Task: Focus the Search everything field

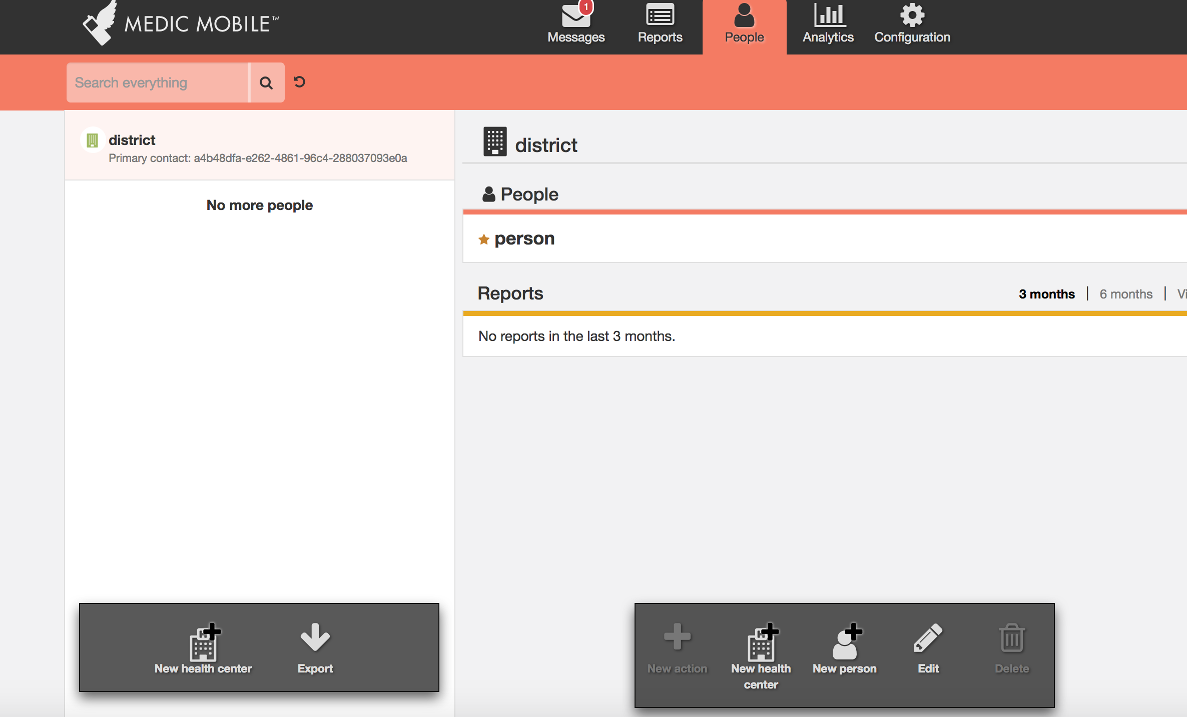Action: [158, 82]
